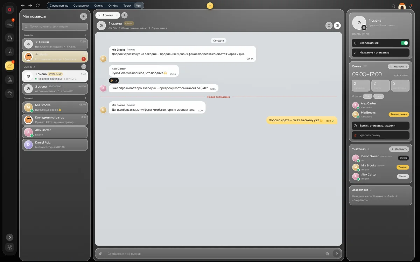
Task: Add a shift with plus next to Смены
Action: coord(84,66)
